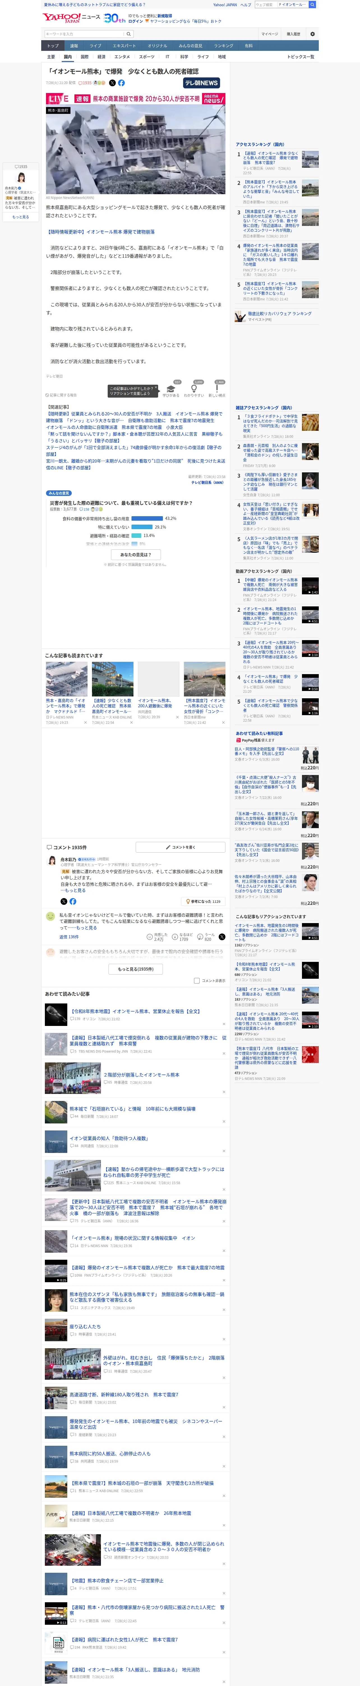The image size is (360, 1686).
Task: Click the わかりやすい lightbulb reaction
Action: 194,389
